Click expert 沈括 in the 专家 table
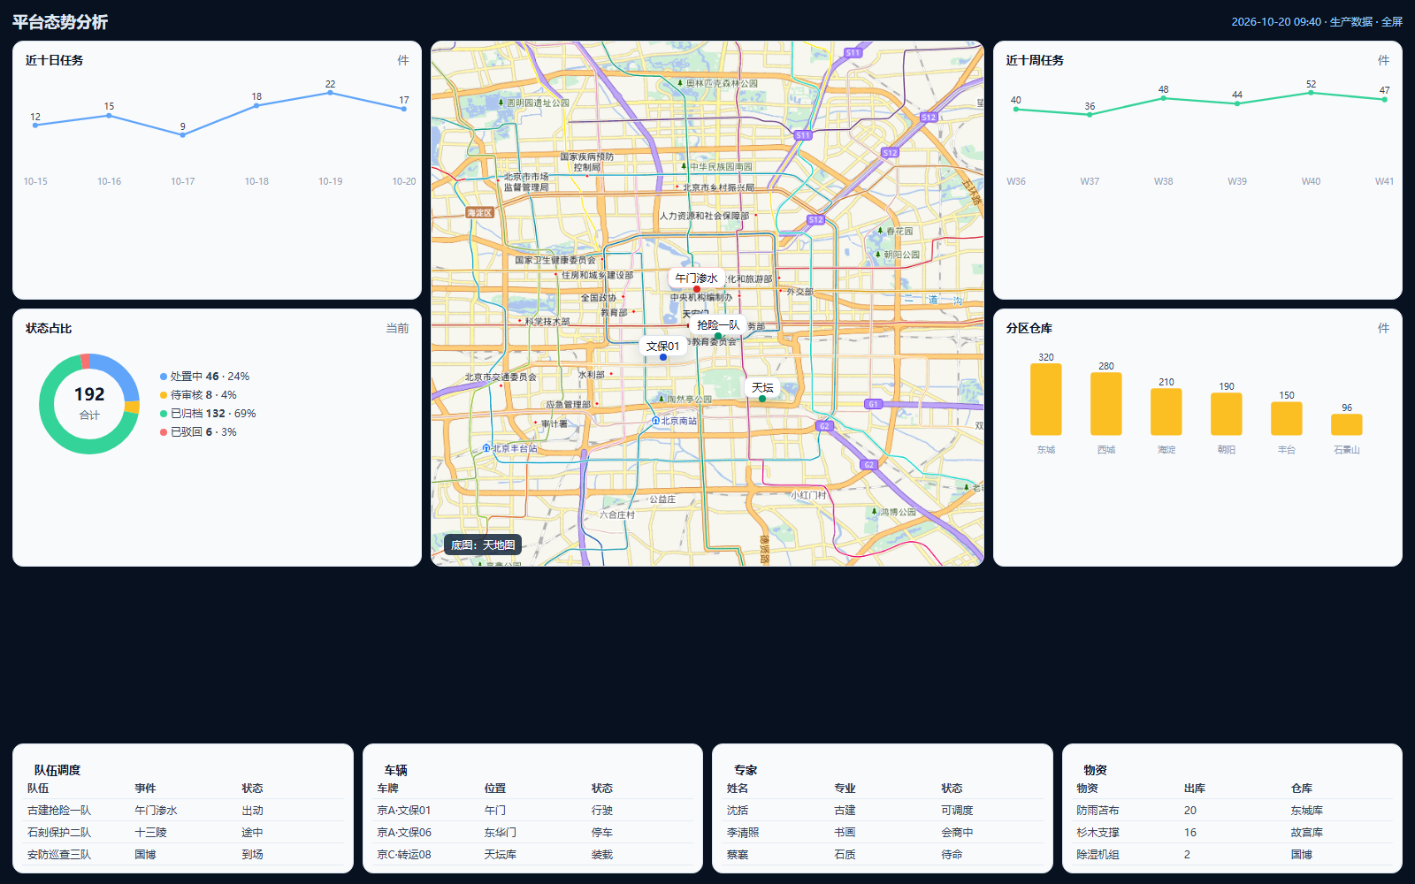Screen dimensions: 1415x884 tap(738, 811)
